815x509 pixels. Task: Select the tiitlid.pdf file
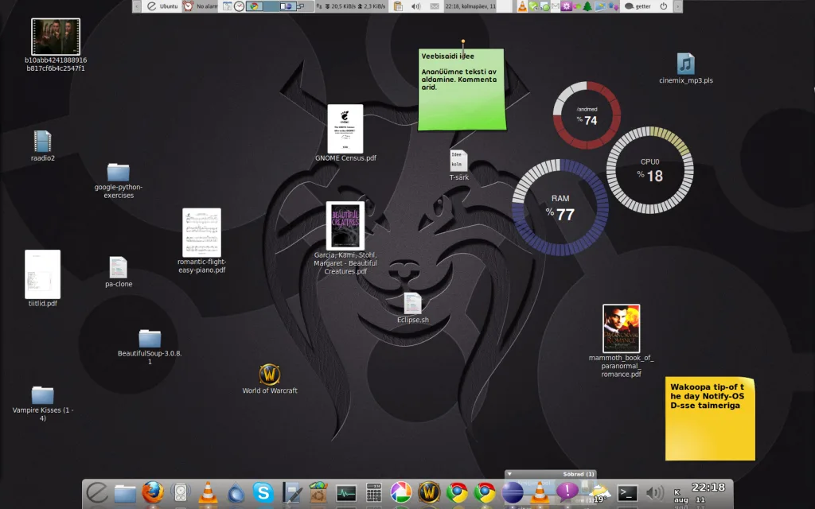[43, 274]
